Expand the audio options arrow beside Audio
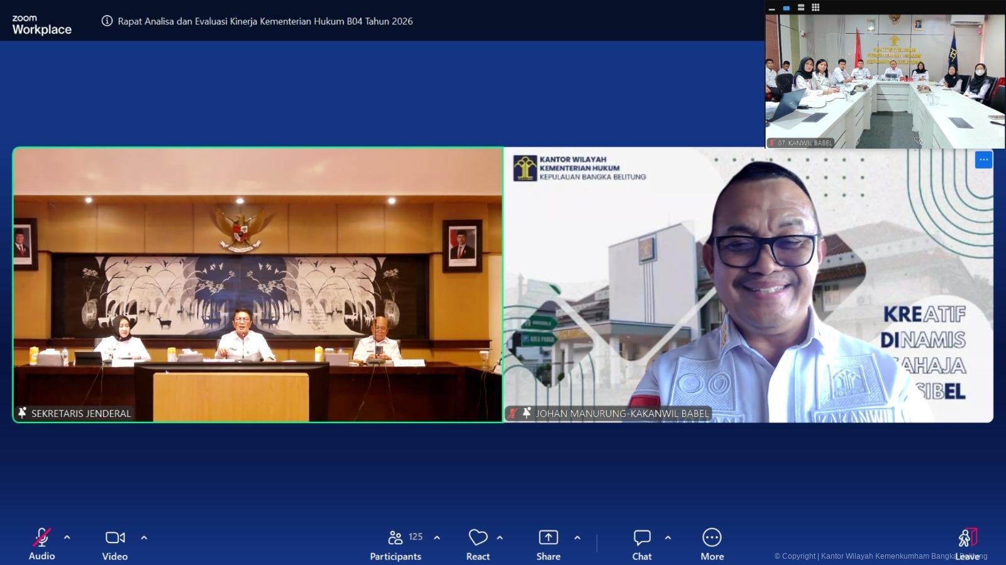 pos(67,537)
